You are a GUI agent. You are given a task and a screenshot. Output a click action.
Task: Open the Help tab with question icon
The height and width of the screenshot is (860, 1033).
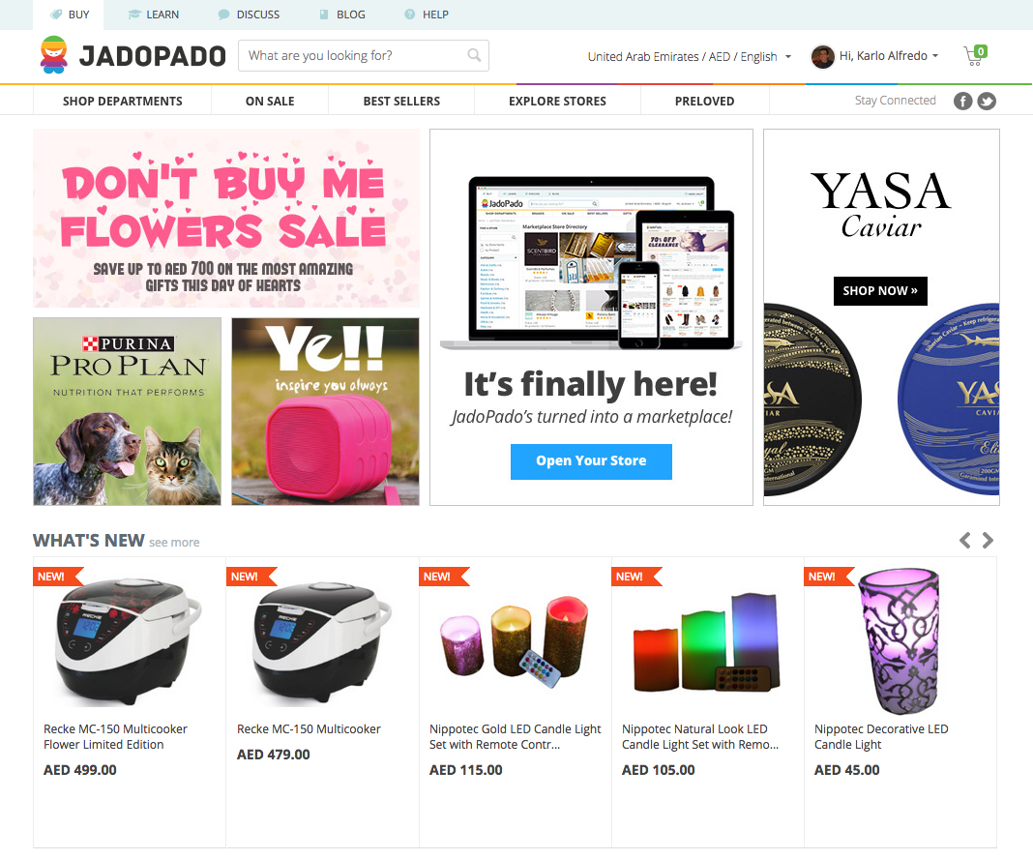pos(427,15)
